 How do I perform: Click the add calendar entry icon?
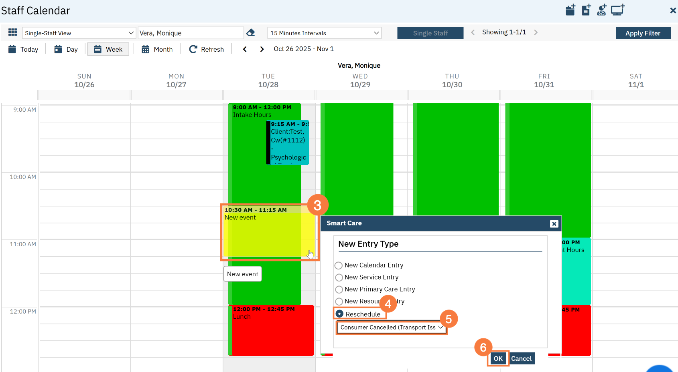570,10
